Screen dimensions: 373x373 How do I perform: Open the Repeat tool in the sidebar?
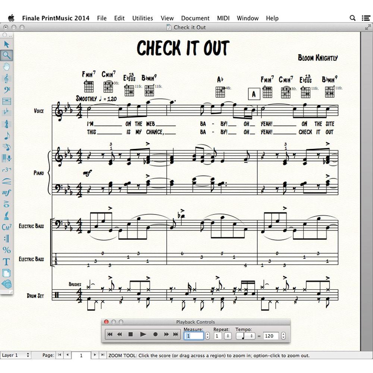coord(6,238)
